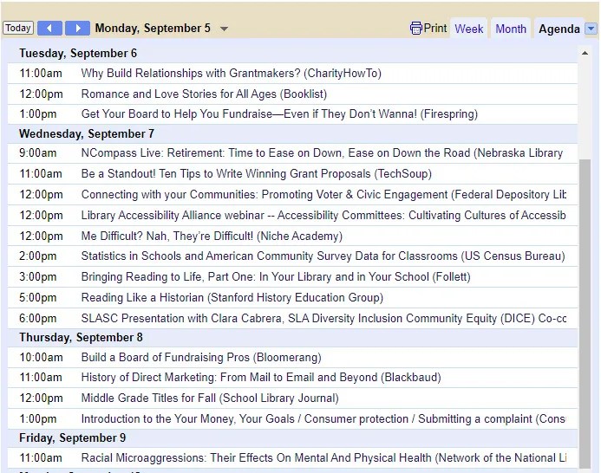This screenshot has height=473, width=601.
Task: Switch to the Week tab
Action: pyautogui.click(x=469, y=29)
